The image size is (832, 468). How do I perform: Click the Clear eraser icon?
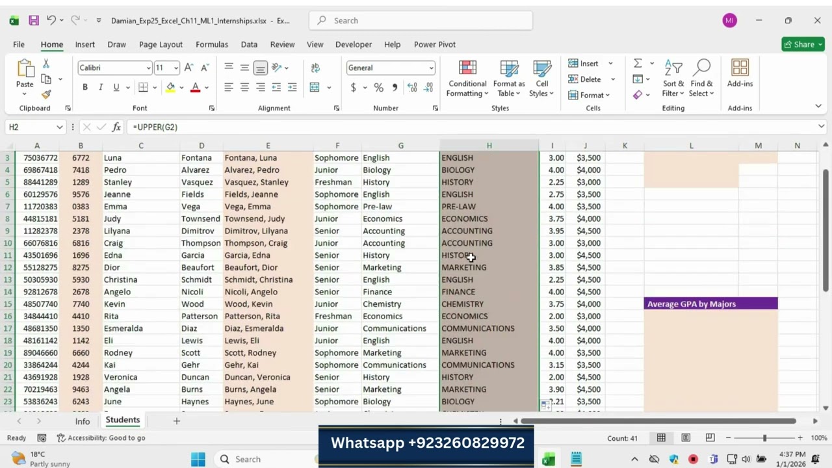pyautogui.click(x=638, y=94)
